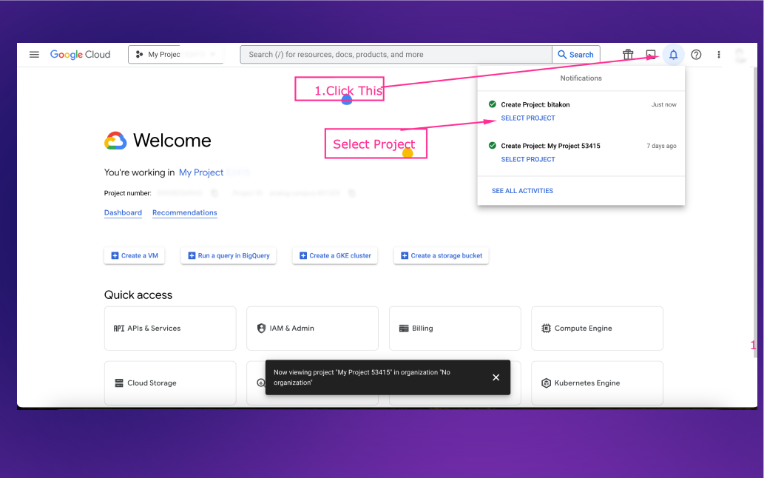This screenshot has height=478, width=764.
Task: Click the Create Project: bitakon notification text
Action: [x=535, y=105]
